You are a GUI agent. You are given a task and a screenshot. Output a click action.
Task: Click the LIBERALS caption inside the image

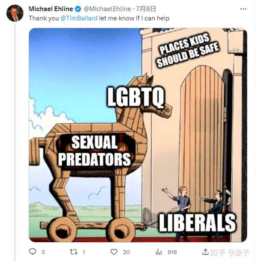tap(197, 223)
